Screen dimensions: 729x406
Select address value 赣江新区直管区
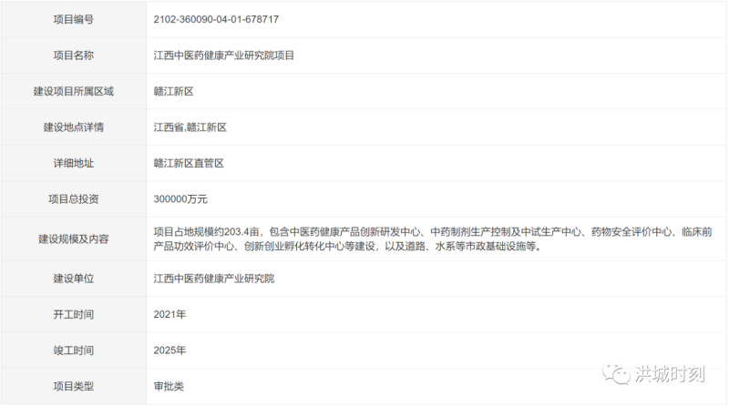(x=189, y=163)
